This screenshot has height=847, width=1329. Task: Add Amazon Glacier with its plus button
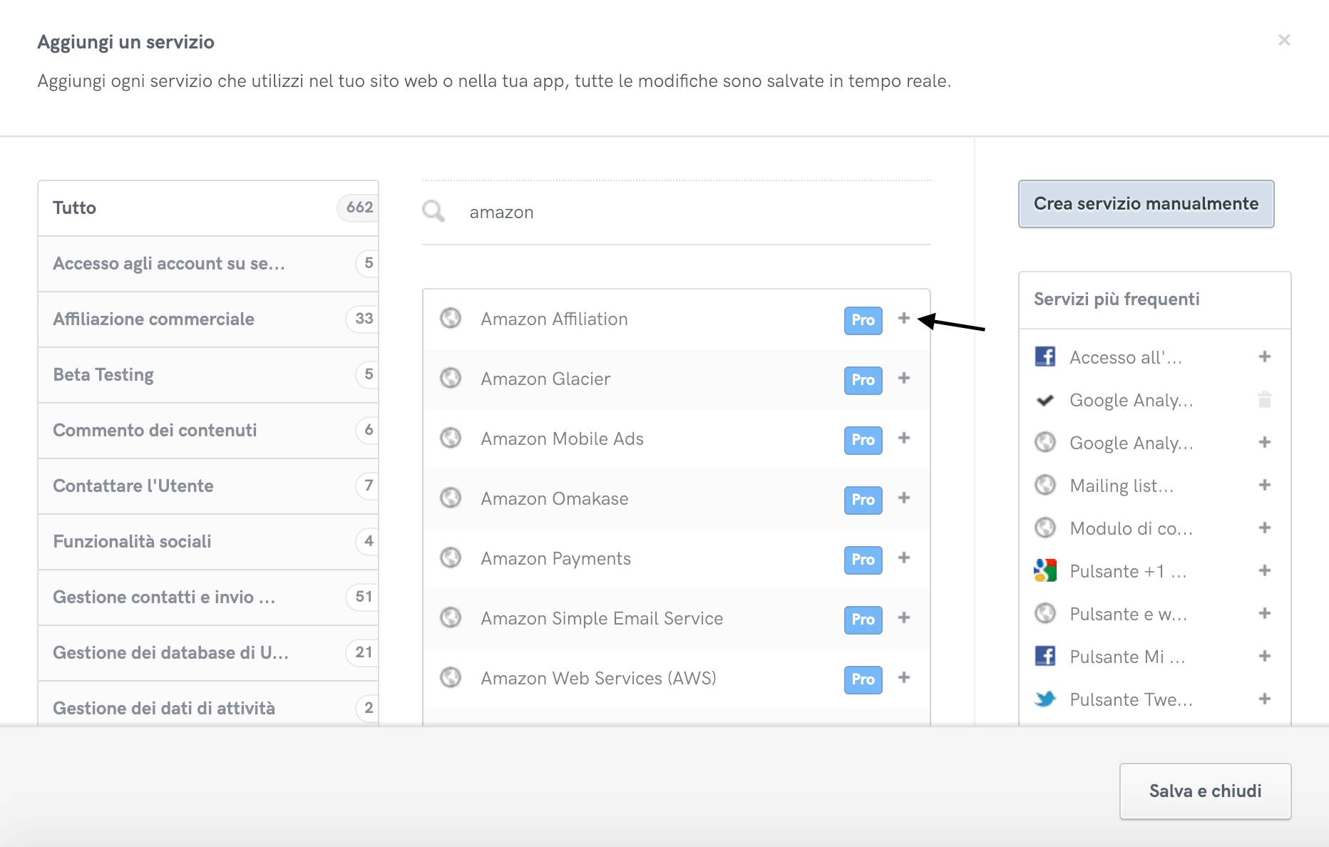[903, 379]
